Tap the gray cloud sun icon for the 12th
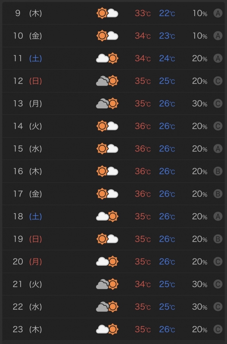Viewport: 227px width, 344px height. click(x=107, y=81)
